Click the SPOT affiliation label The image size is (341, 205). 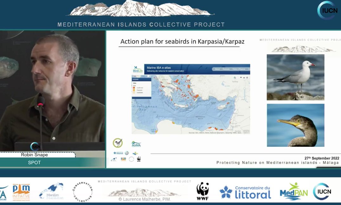pos(34,163)
